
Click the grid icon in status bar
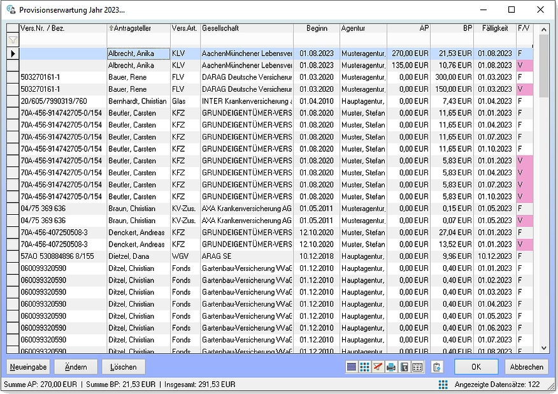pyautogui.click(x=443, y=384)
